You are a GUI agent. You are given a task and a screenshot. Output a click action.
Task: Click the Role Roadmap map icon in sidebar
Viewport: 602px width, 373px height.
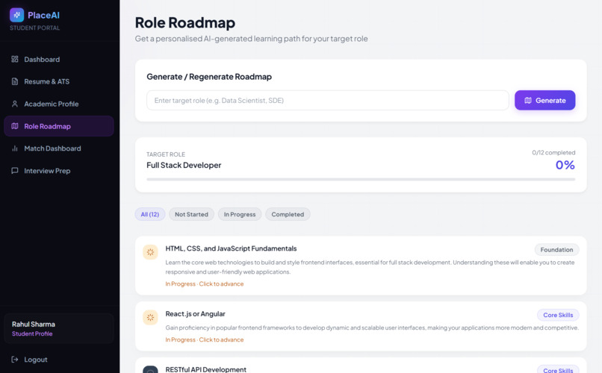pyautogui.click(x=15, y=126)
